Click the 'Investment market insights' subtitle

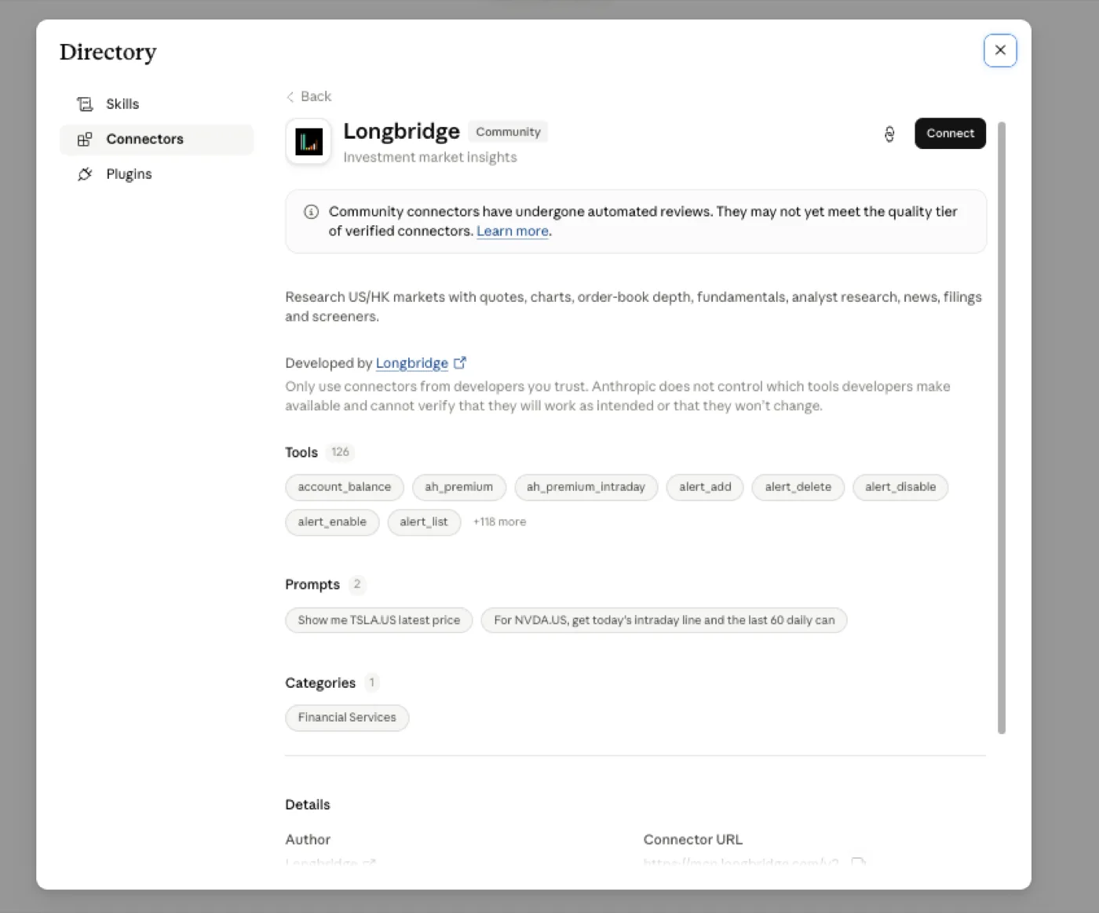[430, 158]
